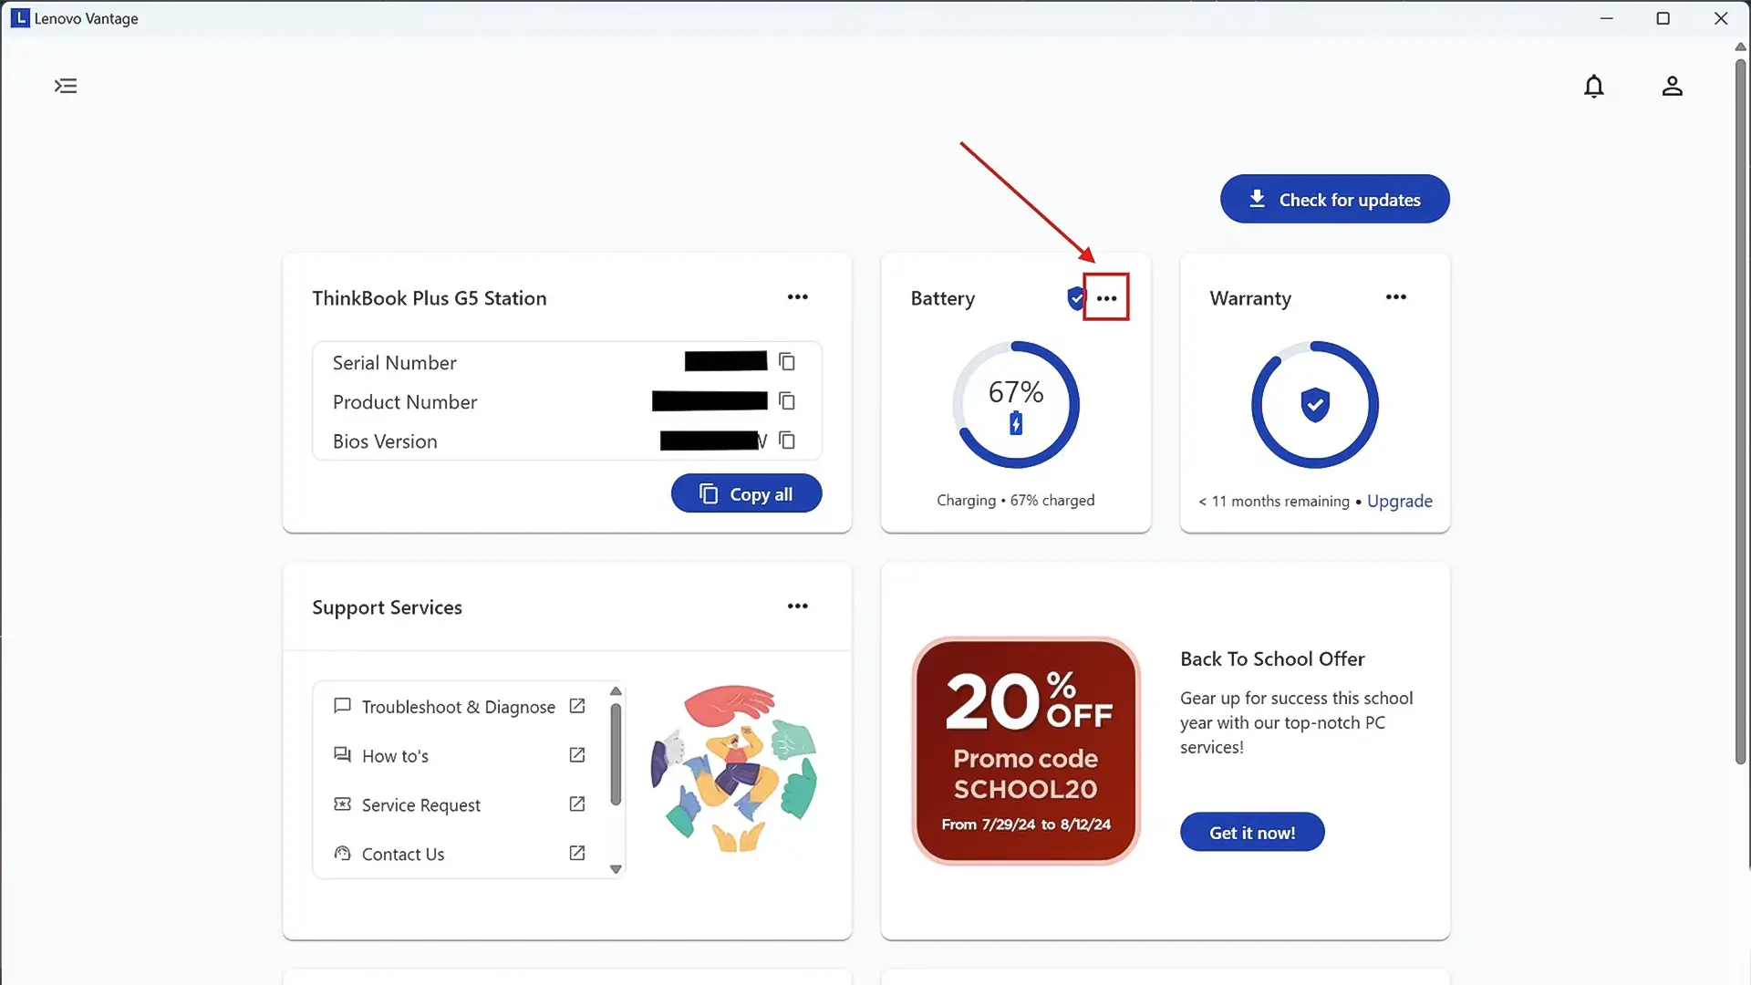Click the 67% battery charge ring
This screenshot has height=985, width=1751.
pyautogui.click(x=1016, y=405)
